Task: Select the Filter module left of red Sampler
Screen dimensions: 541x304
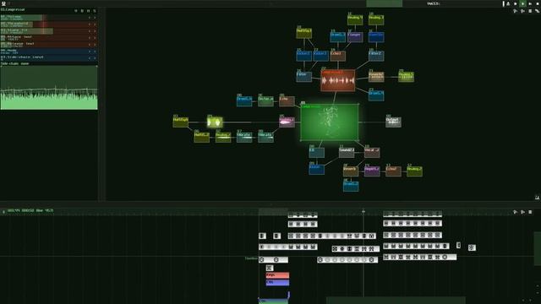Action: [303, 77]
